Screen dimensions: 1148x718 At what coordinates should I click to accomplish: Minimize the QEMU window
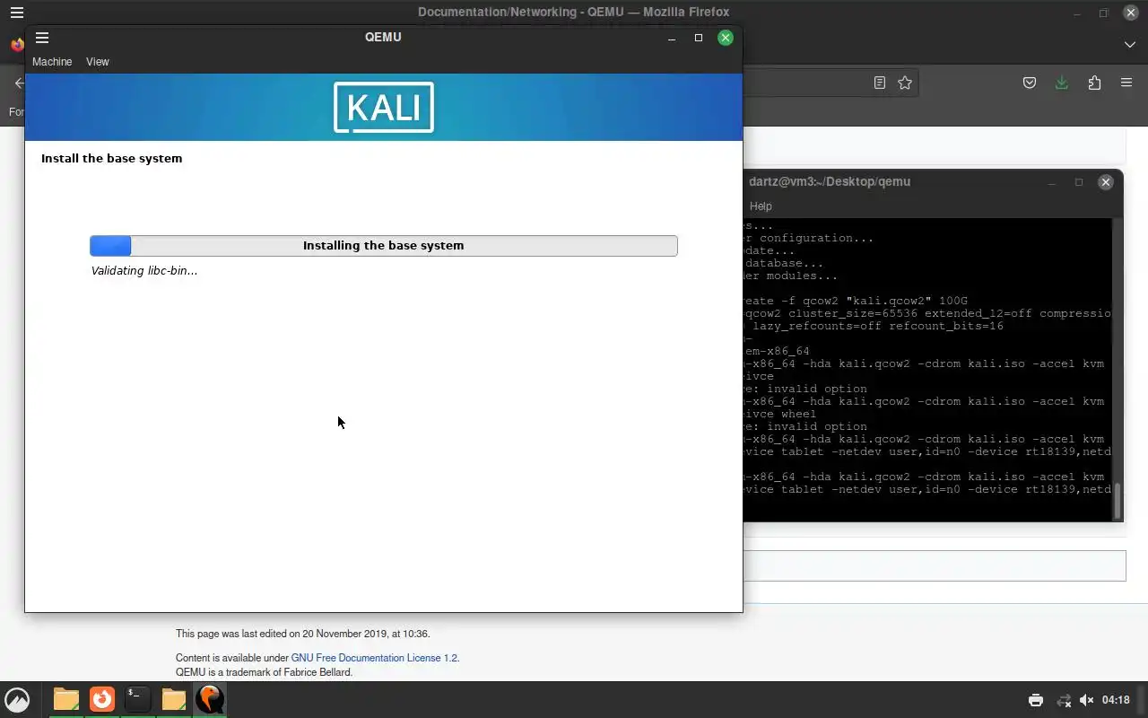[672, 38]
